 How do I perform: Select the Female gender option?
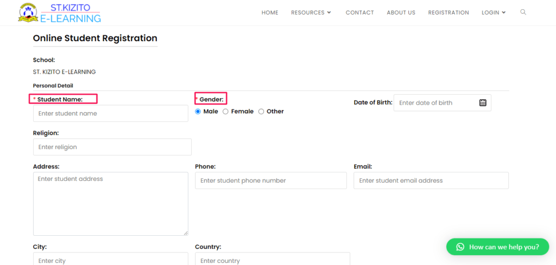[225, 112]
